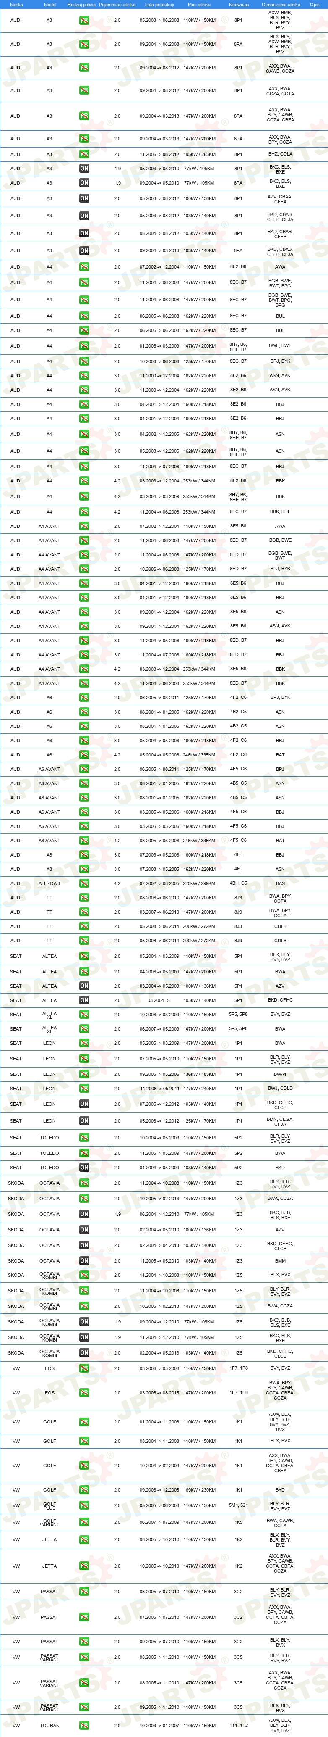Click the 'BHZ, CDLA' engine code cell
This screenshot has width=328, height=1737.
pos(280,154)
